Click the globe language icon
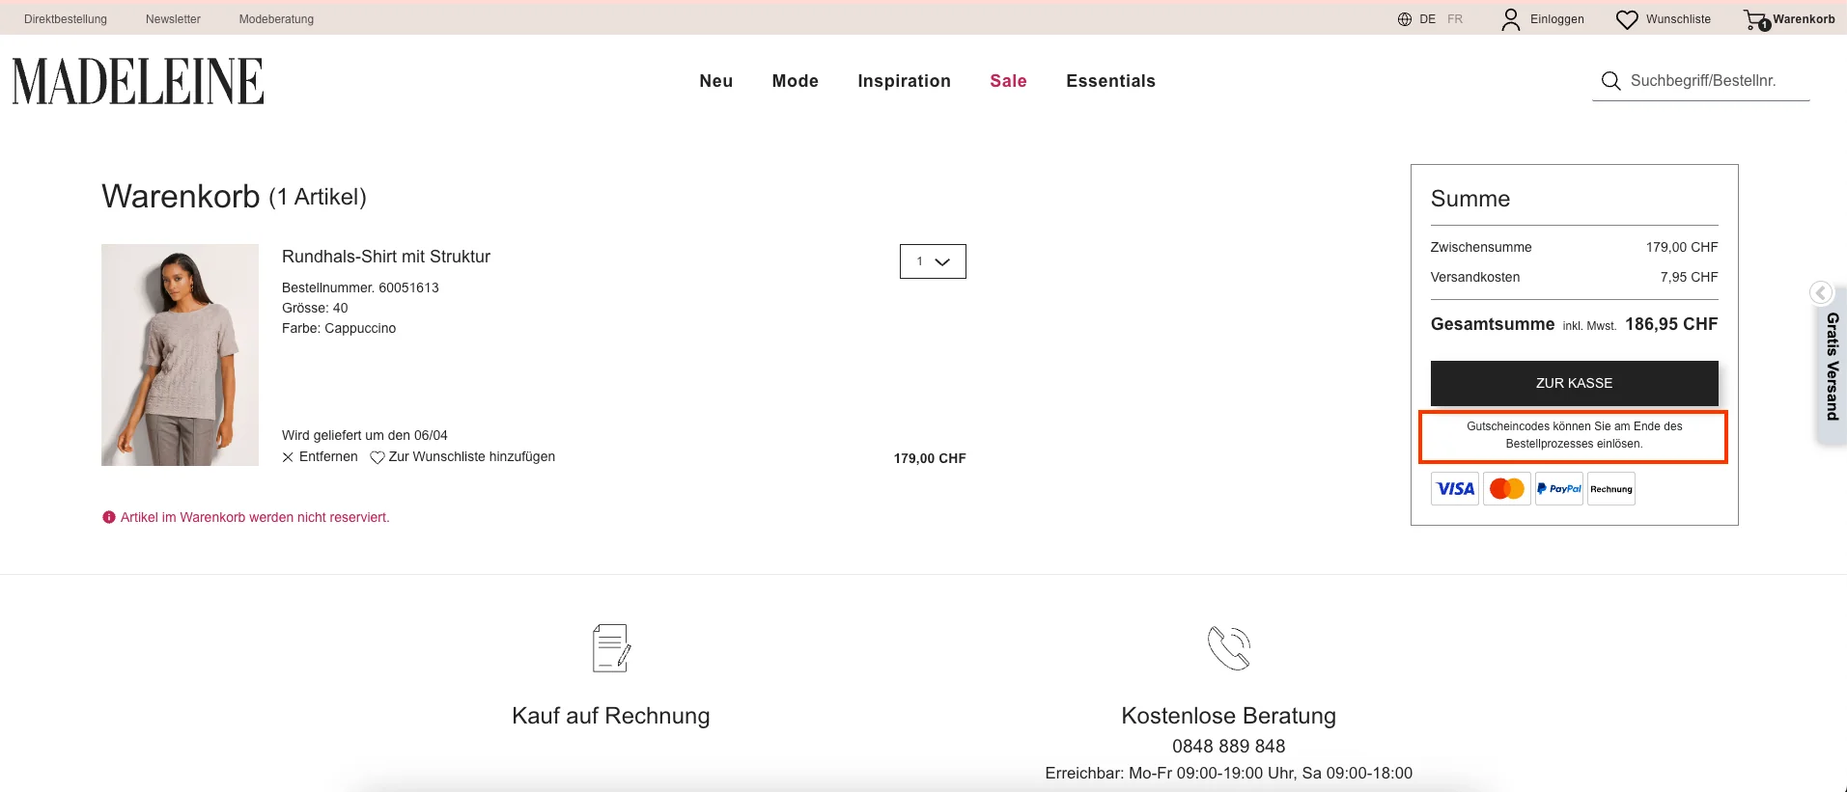 click(x=1405, y=19)
